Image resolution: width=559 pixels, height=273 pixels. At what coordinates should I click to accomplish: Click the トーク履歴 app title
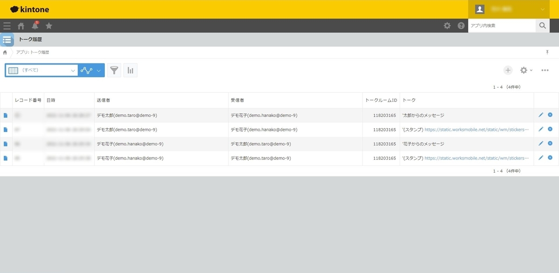[x=30, y=40]
